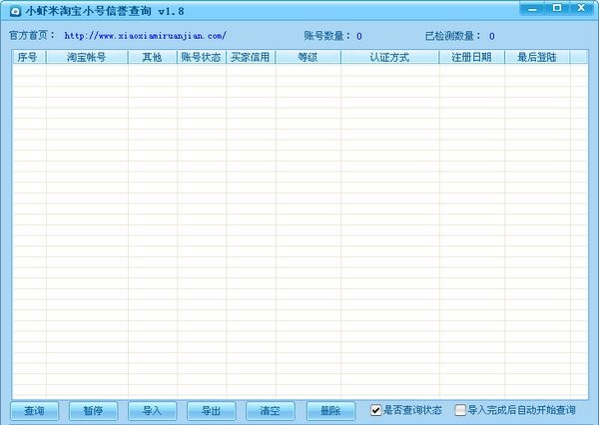This screenshot has height=425, width=599.
Task: Click the 最后登陆 column header
Action: 536,58
